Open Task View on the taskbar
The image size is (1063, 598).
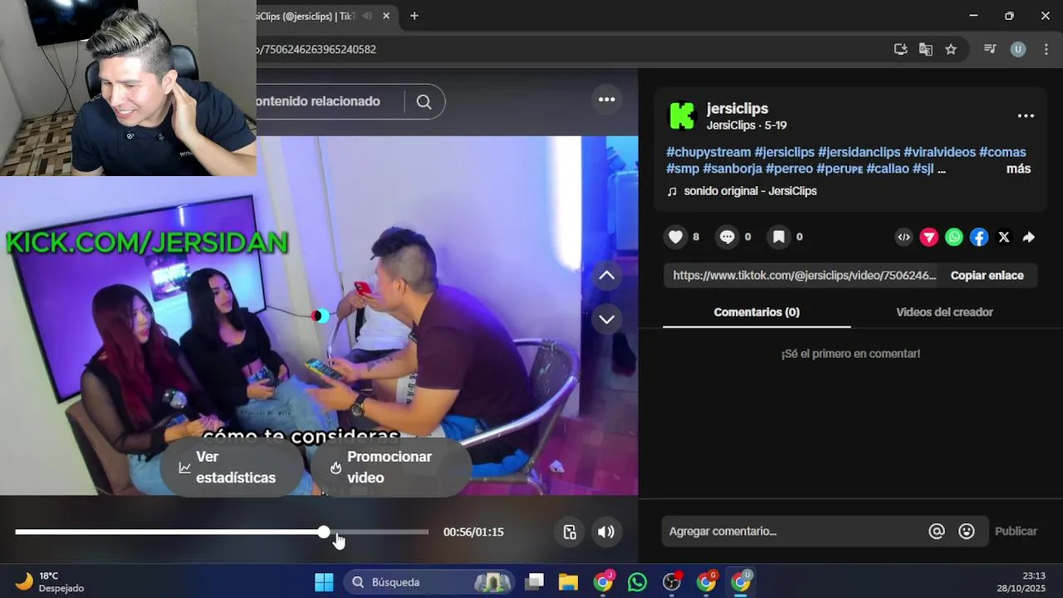[x=535, y=582]
